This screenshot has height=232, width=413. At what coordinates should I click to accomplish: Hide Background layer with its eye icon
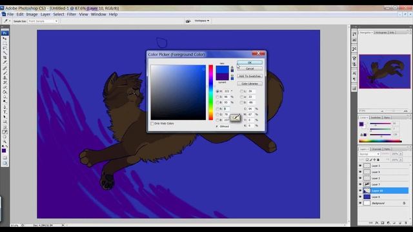pos(360,203)
